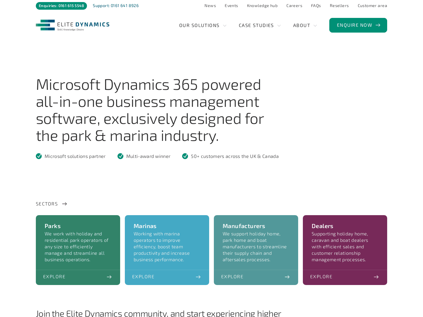Click the checkmark beside 50+ customers text
Screen dimensions: 423x317
pos(185,156)
